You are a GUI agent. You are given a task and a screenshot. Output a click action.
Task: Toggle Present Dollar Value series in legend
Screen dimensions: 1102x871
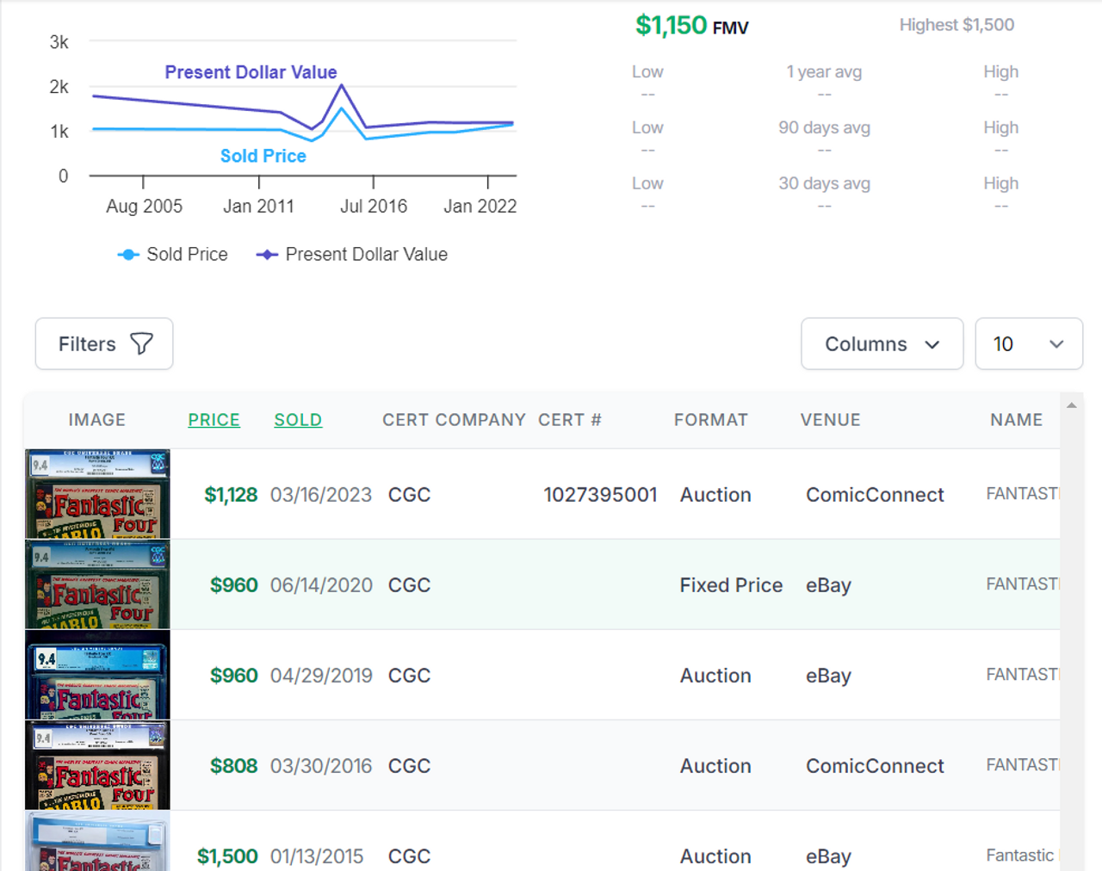point(352,255)
